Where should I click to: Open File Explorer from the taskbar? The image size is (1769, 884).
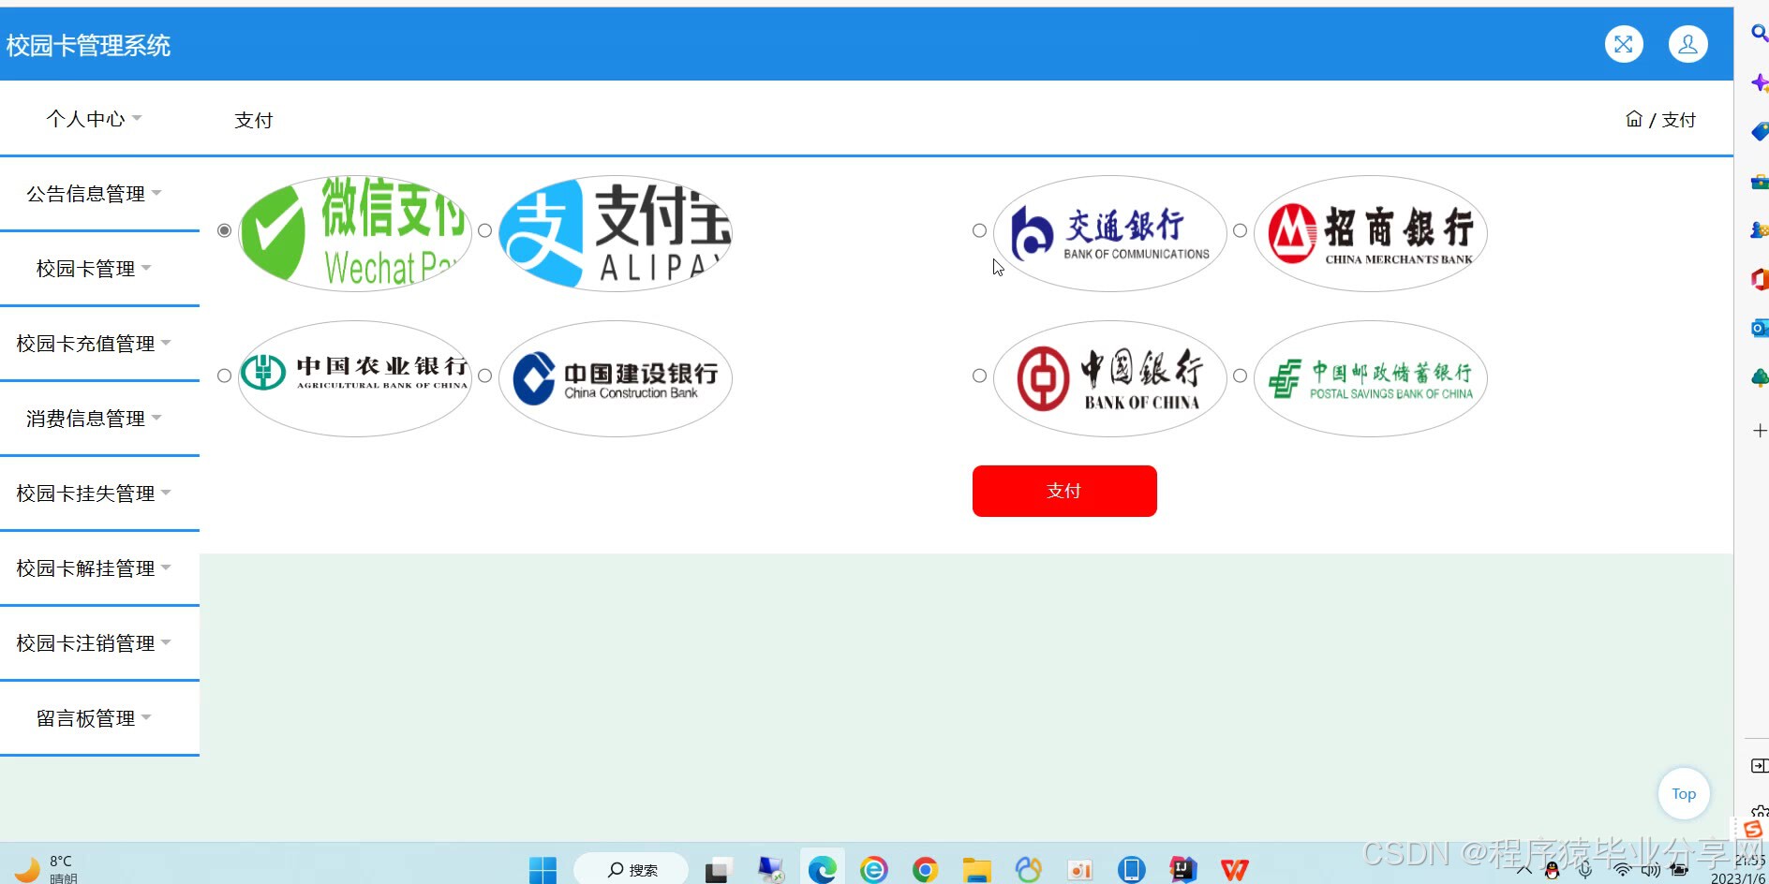[x=976, y=870]
